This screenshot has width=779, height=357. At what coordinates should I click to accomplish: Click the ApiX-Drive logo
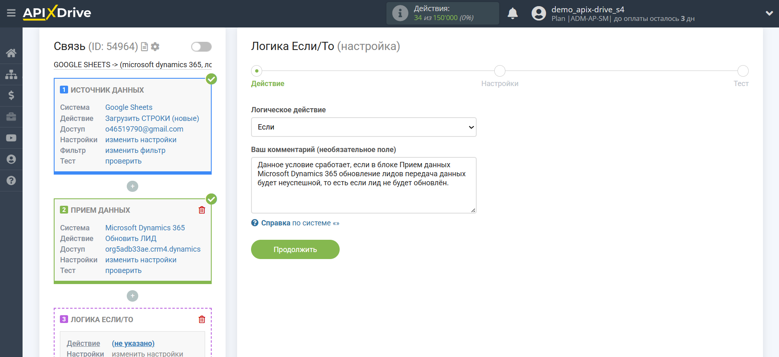coord(57,13)
